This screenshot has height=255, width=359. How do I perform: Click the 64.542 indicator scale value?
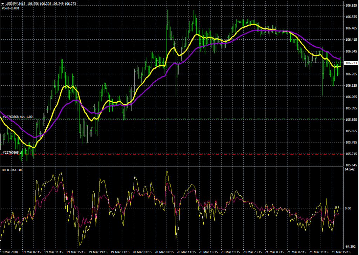(x=350, y=169)
